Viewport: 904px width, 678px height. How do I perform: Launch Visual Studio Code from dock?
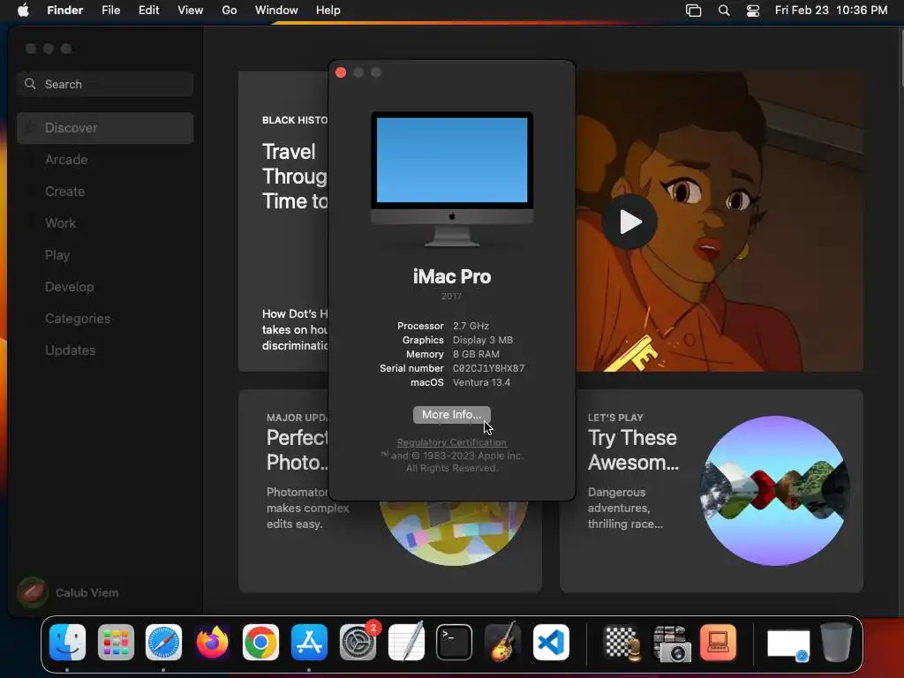point(551,643)
